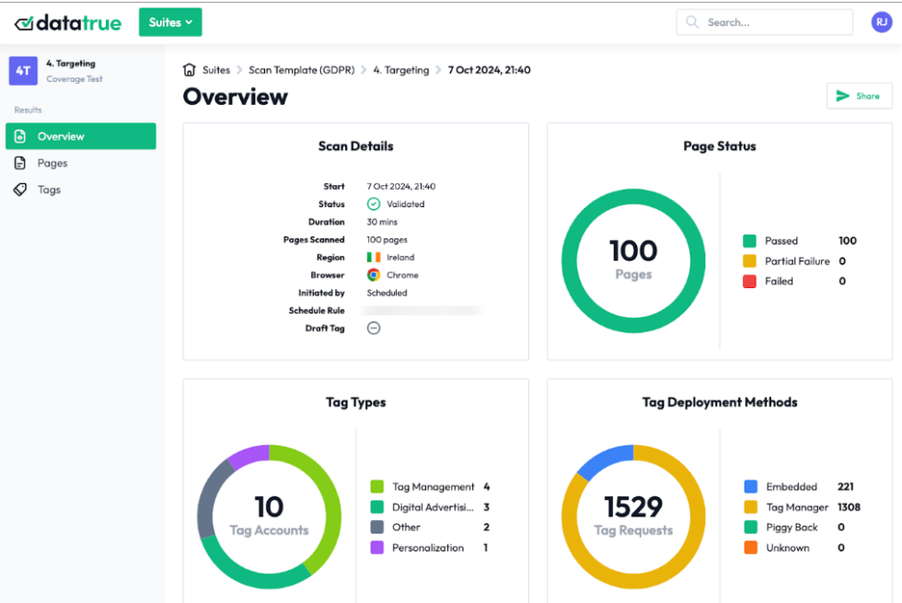Click the search magnifier icon
Image resolution: width=902 pixels, height=603 pixels.
click(692, 22)
